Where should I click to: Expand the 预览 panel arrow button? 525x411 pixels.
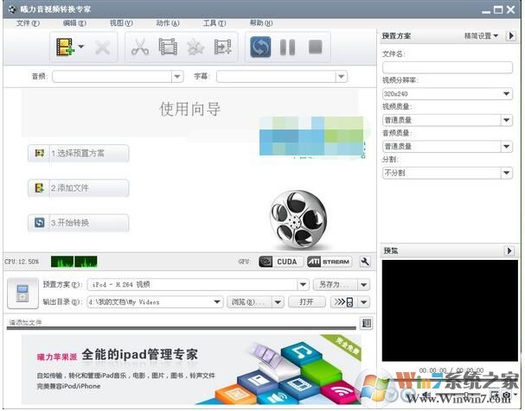[509, 251]
